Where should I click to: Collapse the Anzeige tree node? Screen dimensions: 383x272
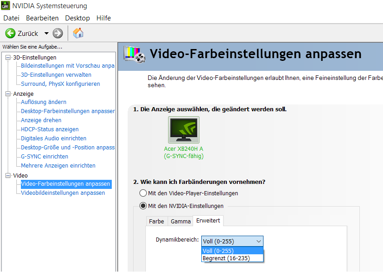(8, 94)
